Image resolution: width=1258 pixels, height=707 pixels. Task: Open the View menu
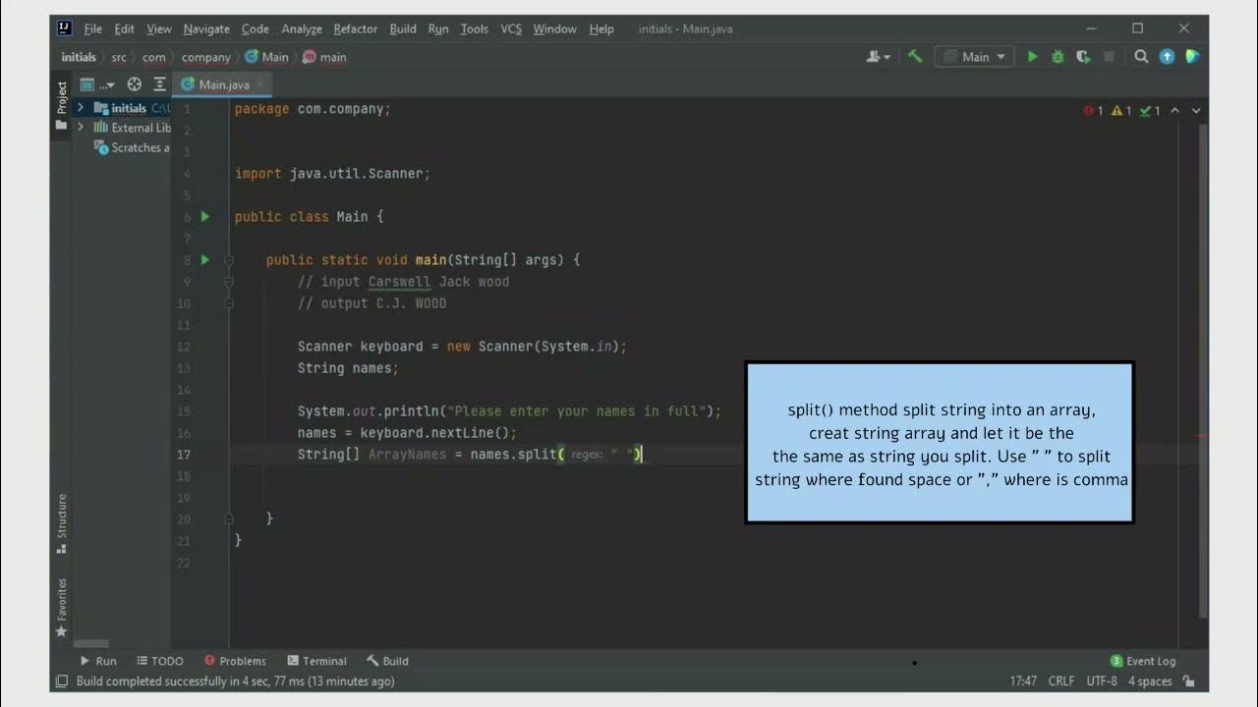pos(158,28)
